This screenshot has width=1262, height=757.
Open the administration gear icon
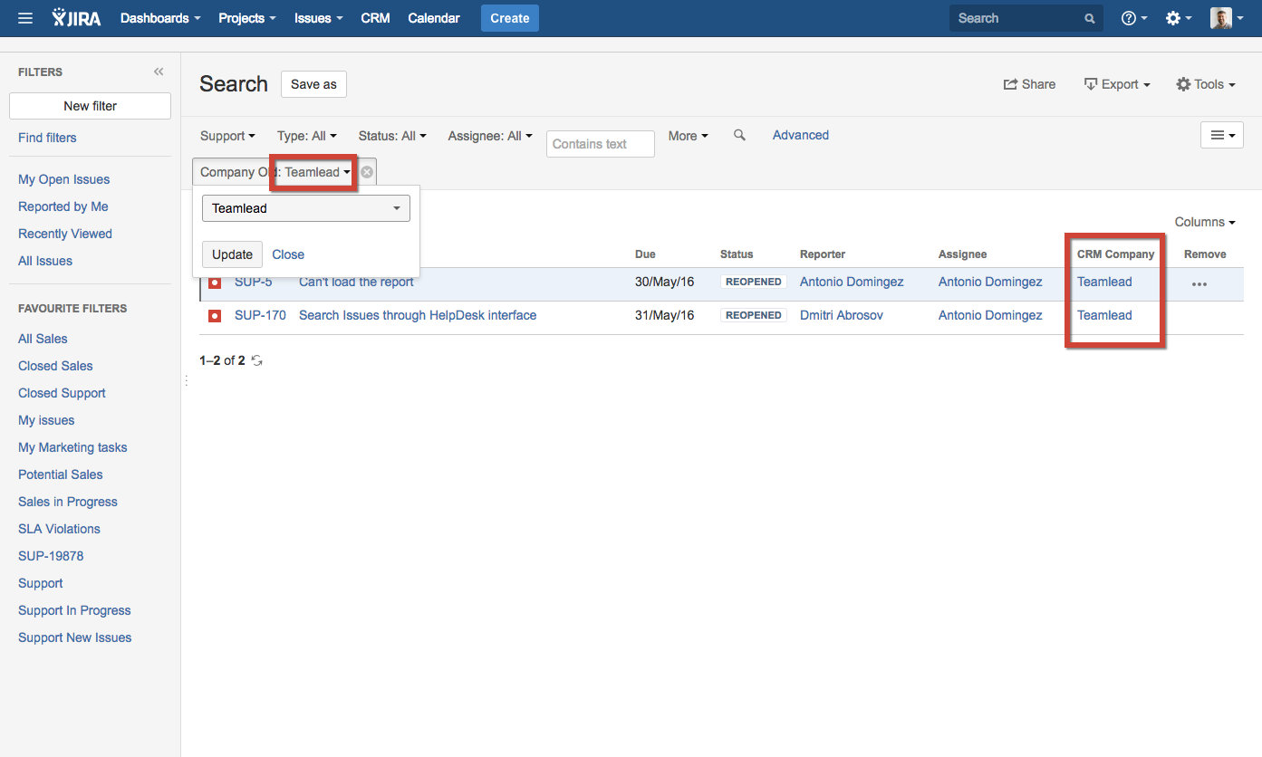[1178, 18]
